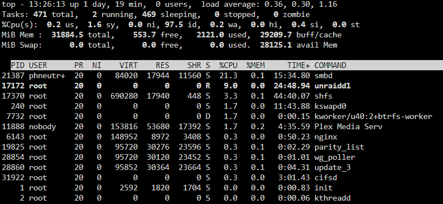
Task: Click the R state of unraidd1 row
Action: click(208, 86)
